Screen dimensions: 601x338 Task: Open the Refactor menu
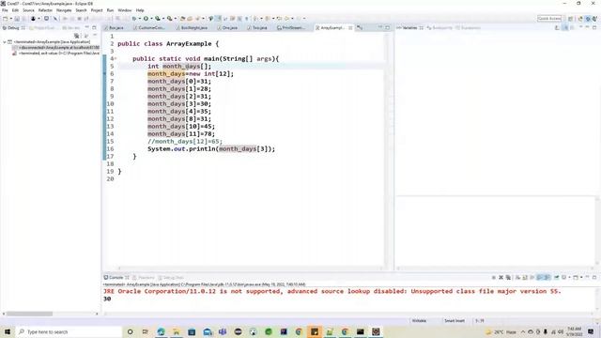(x=45, y=10)
